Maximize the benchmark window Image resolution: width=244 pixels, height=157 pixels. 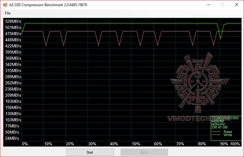(x=222, y=5)
